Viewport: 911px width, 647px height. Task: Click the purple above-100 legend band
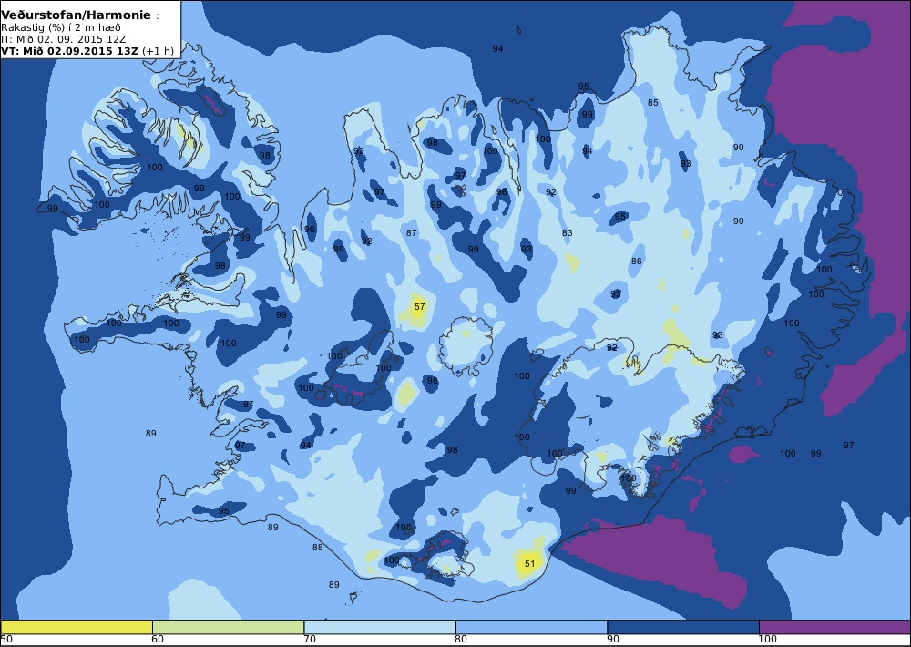pos(834,627)
